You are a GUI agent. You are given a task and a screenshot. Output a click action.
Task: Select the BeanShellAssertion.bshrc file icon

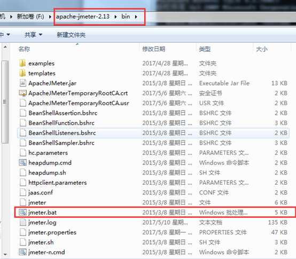(x=23, y=113)
